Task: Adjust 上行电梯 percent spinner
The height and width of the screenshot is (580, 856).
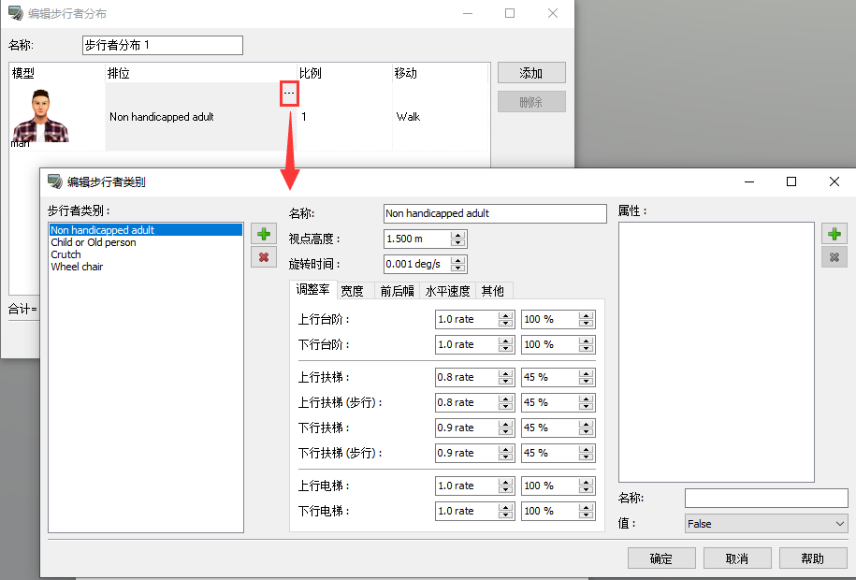Action: (x=586, y=486)
